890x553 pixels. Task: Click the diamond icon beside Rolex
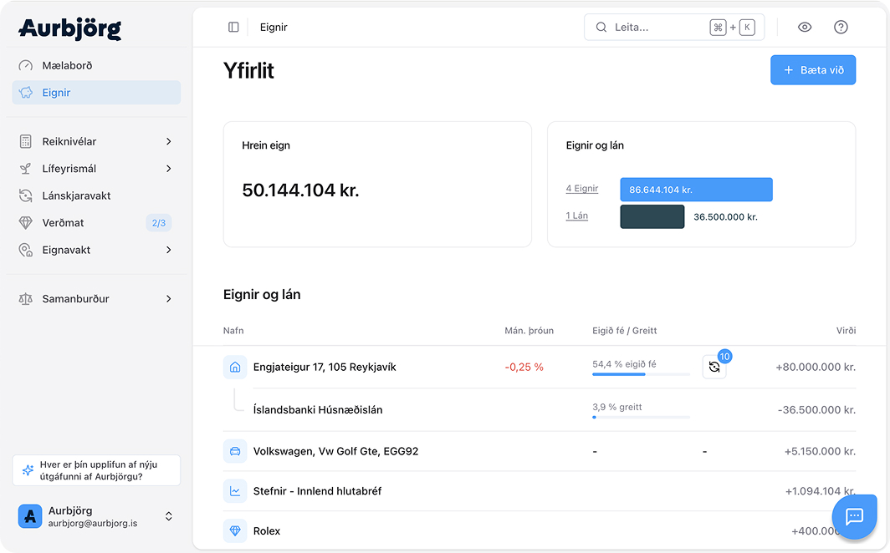coord(235,531)
